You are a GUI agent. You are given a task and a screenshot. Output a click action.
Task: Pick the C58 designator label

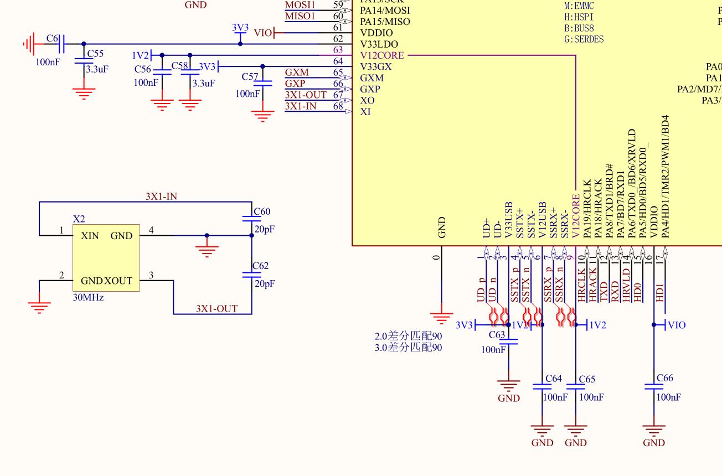180,65
